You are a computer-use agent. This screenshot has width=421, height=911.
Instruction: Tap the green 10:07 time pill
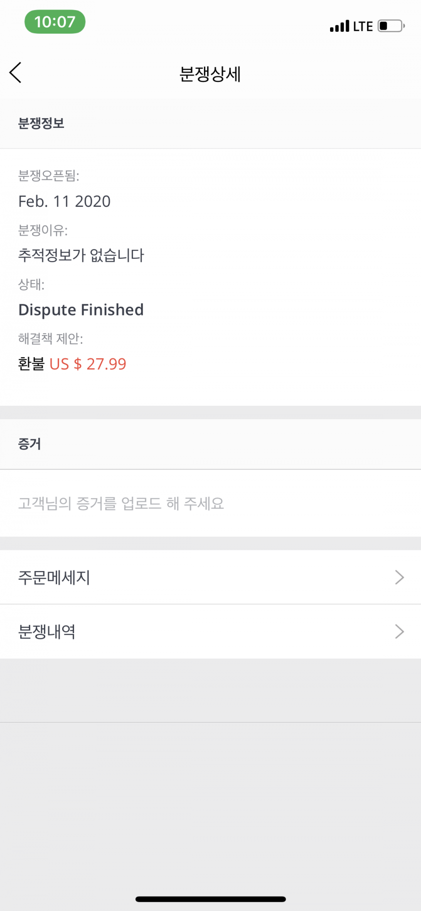point(55,22)
